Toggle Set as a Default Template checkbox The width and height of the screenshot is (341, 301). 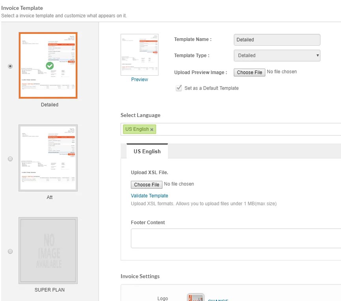coord(179,88)
